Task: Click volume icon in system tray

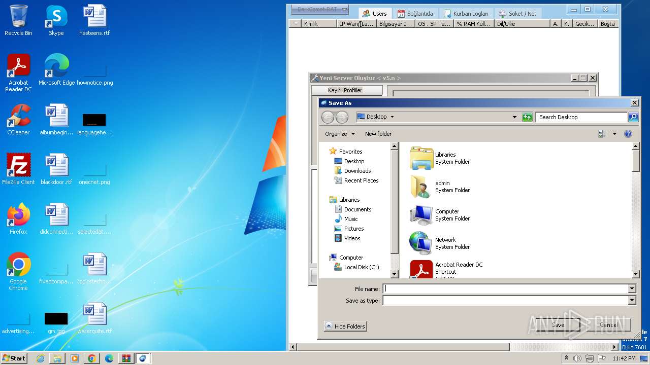Action: pyautogui.click(x=577, y=358)
